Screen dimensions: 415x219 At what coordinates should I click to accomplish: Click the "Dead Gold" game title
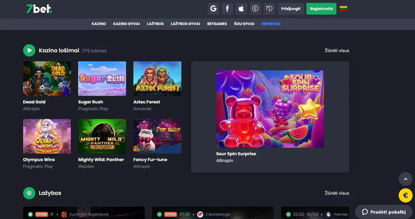coord(34,102)
